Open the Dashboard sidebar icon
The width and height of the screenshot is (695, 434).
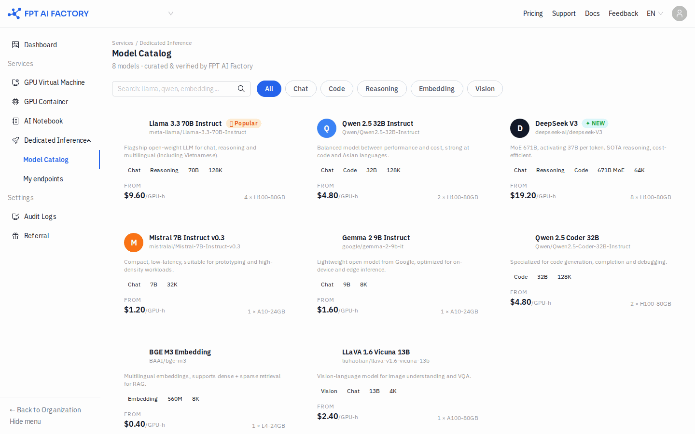tap(15, 45)
